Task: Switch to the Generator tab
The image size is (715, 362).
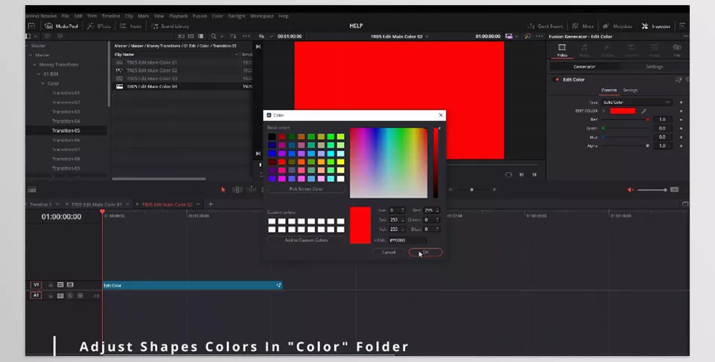Action: click(584, 67)
